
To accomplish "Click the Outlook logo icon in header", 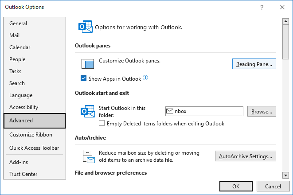I will 86,27.
